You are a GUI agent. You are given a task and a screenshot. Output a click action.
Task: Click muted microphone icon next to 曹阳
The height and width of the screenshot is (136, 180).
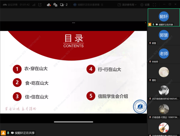[150, 80]
